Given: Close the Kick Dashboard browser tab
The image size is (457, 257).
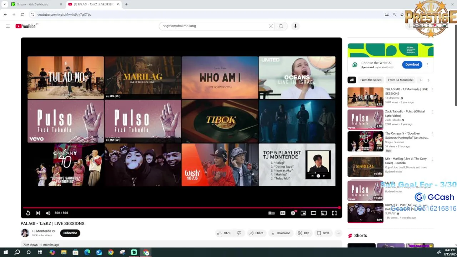Looking at the screenshot, I should (61, 4).
